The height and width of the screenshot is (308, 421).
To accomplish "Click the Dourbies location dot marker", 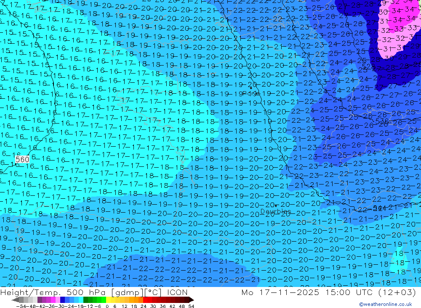I will [x=275, y=206].
